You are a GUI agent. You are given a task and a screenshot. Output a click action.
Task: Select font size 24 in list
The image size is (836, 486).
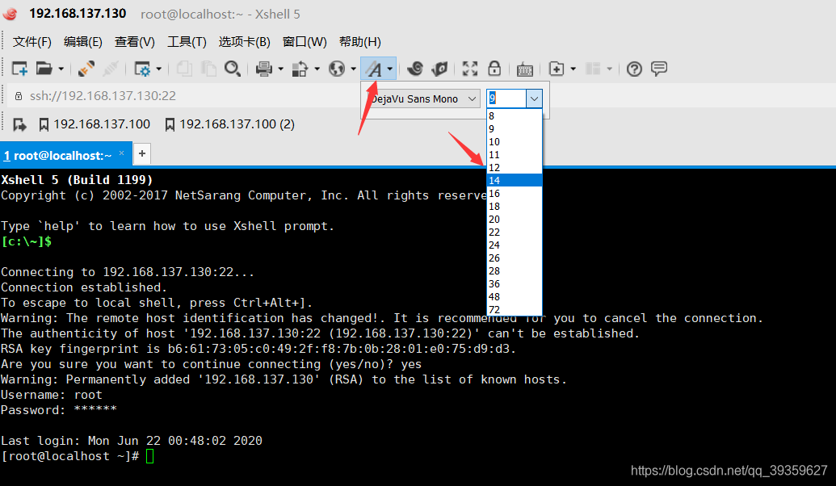point(514,245)
